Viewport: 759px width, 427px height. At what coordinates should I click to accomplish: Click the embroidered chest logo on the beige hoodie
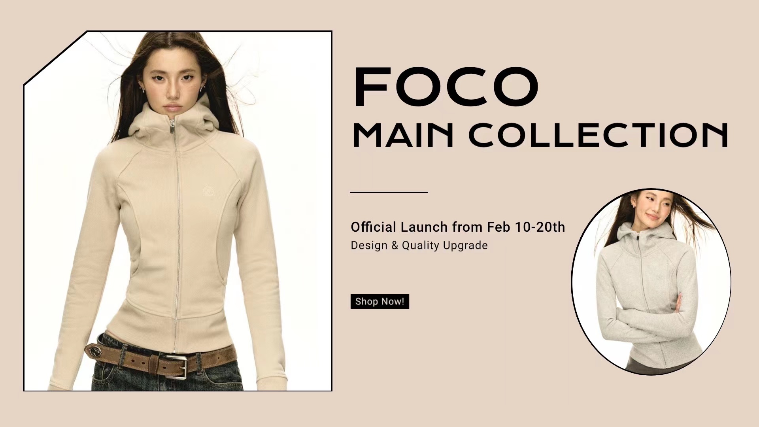[x=208, y=191]
